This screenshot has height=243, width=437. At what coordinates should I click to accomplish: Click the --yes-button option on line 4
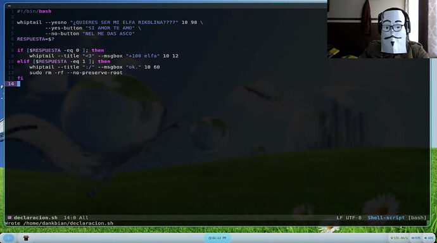[63, 28]
